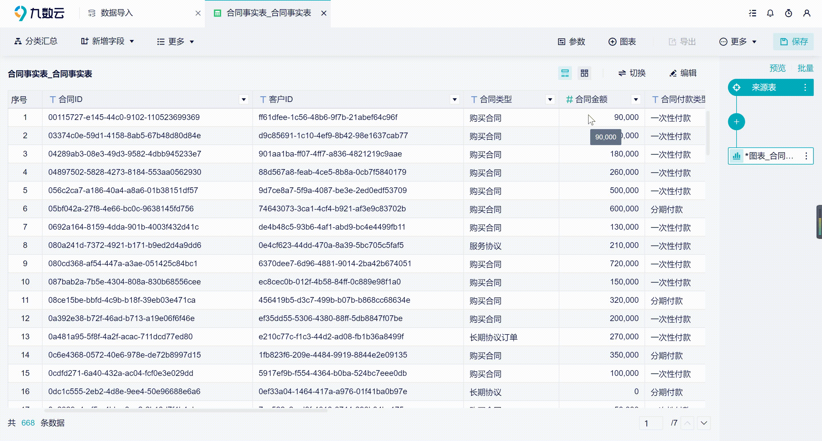This screenshot has width=822, height=441.
Task: Enter edit mode via the 编辑 pencil icon
Action: coord(683,73)
